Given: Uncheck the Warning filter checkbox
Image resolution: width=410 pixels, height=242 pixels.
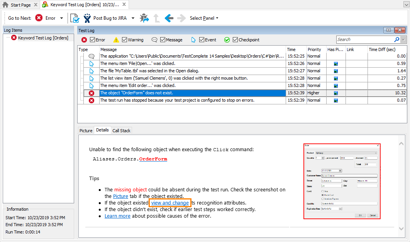Looking at the screenshot, I should point(124,39).
